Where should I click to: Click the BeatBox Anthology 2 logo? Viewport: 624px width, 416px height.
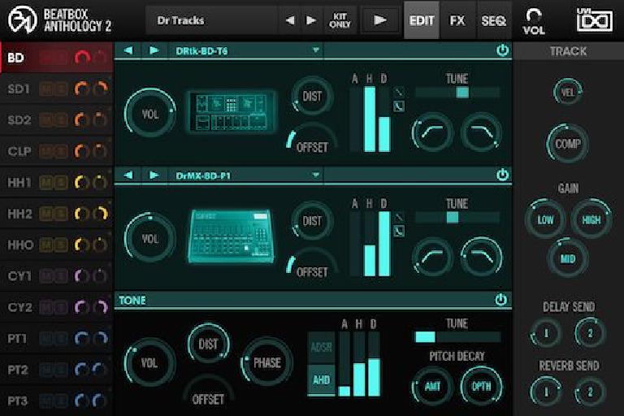tap(59, 19)
